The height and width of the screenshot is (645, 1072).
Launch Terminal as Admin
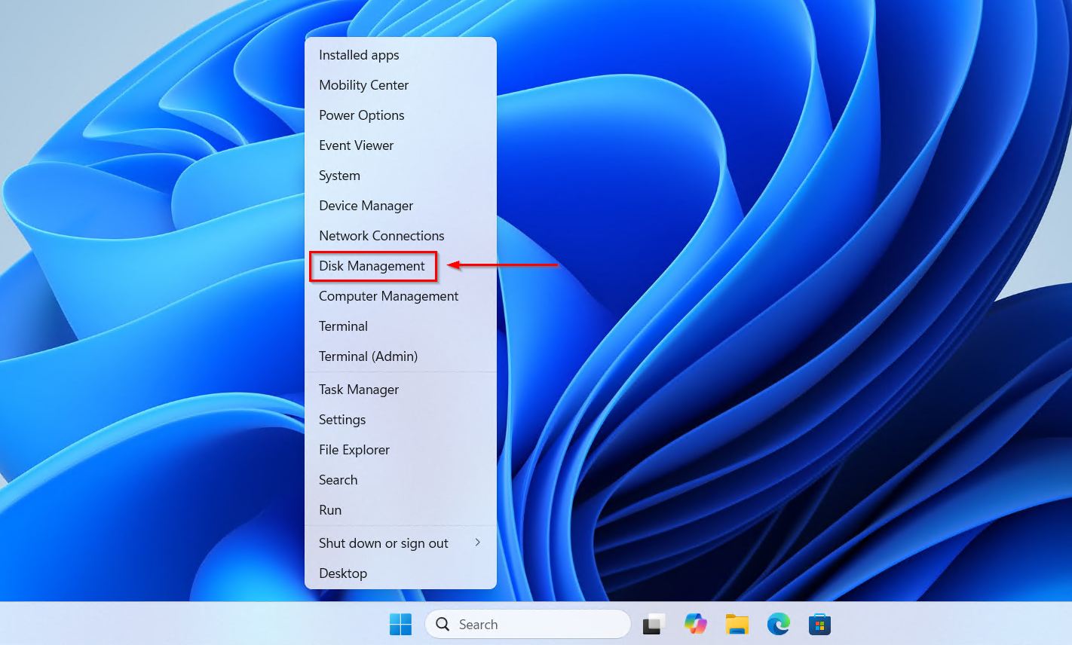pos(368,356)
